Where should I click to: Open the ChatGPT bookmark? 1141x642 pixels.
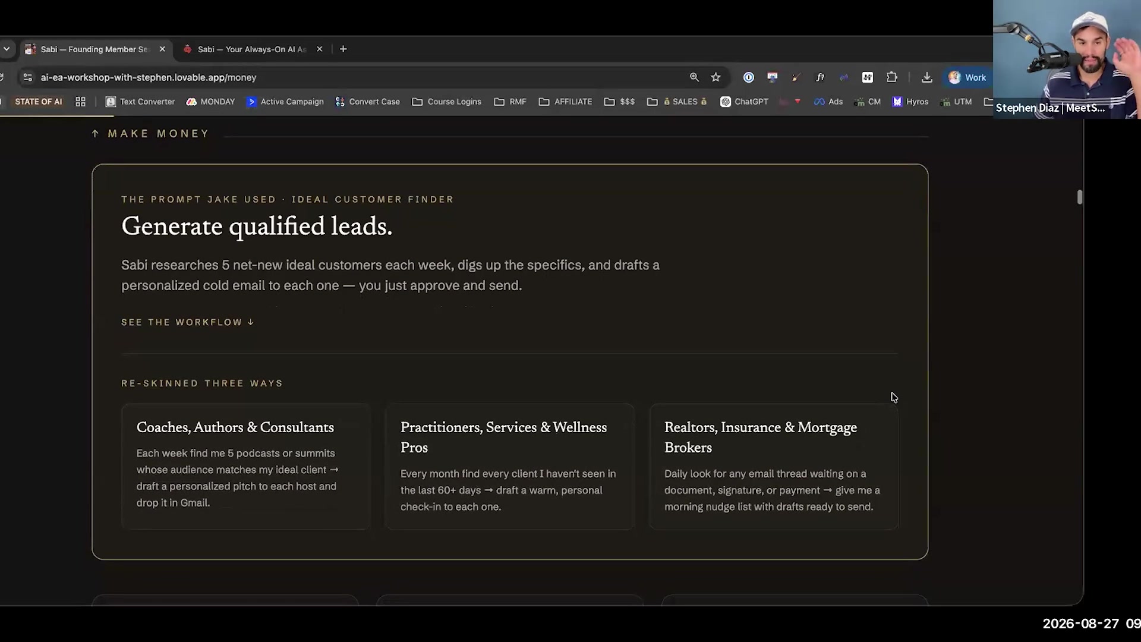click(744, 102)
